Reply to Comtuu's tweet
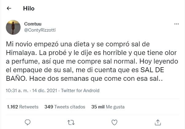This screenshot has width=185, height=129. tap(27, 122)
